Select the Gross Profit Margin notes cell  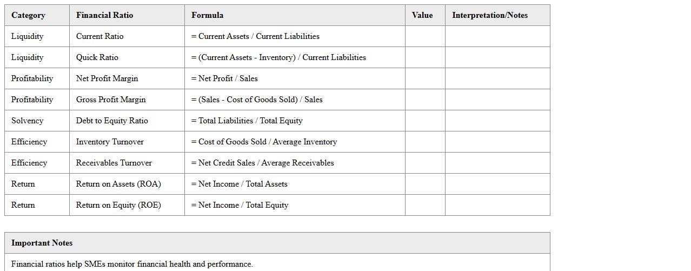[497, 100]
